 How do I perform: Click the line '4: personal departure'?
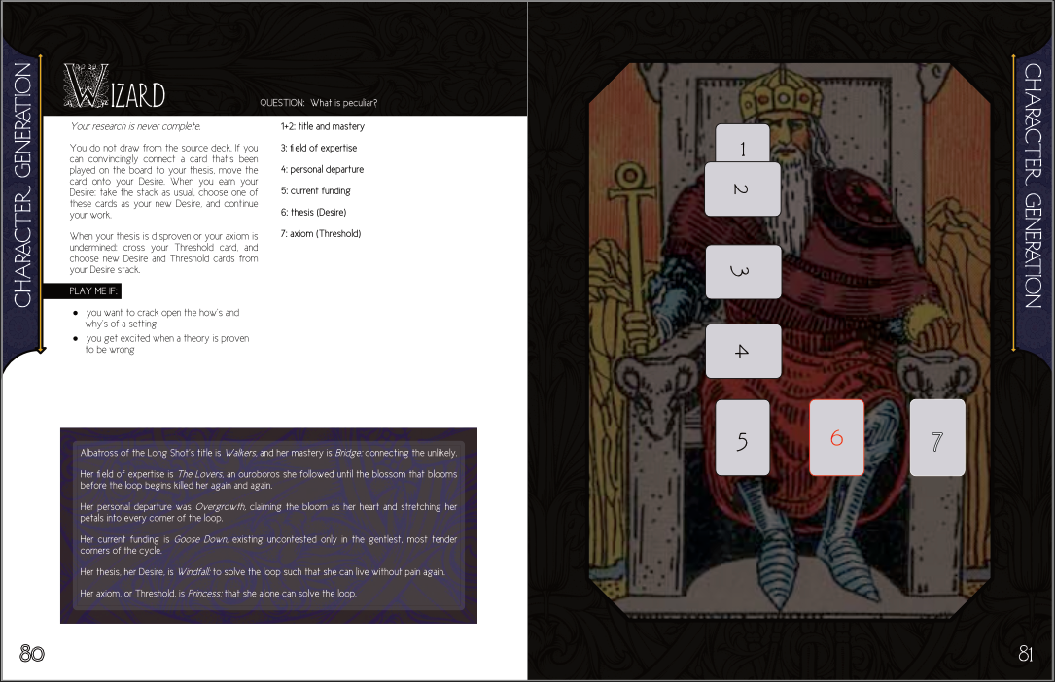322,169
